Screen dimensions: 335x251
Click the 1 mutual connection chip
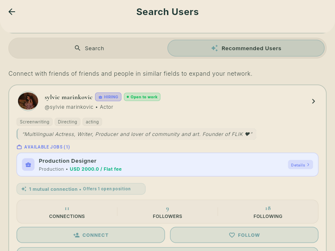(81, 189)
